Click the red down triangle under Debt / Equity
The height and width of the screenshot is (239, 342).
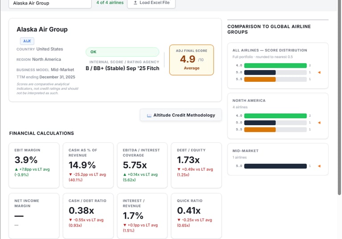click(179, 169)
